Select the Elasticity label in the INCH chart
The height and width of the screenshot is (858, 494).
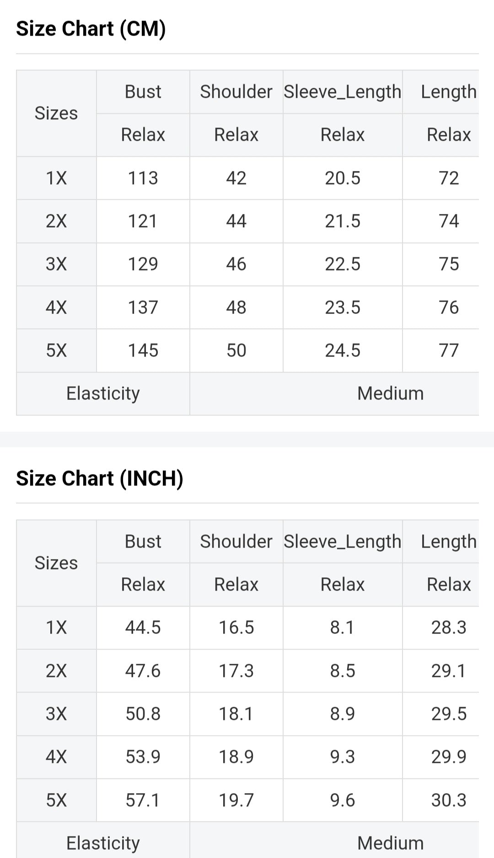[103, 843]
